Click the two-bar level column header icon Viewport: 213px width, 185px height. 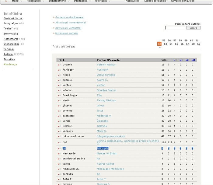tap(181, 60)
